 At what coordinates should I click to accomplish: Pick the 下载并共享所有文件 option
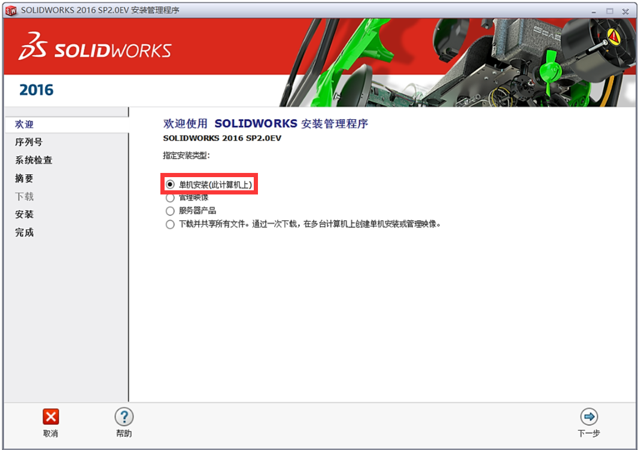[171, 224]
